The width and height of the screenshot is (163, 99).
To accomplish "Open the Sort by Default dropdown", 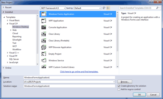I will point(88,8).
